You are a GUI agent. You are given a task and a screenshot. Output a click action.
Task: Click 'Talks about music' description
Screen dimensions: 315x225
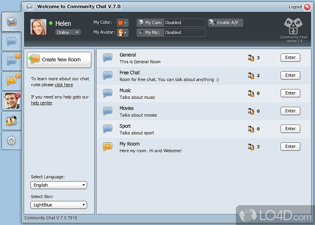tap(137, 97)
